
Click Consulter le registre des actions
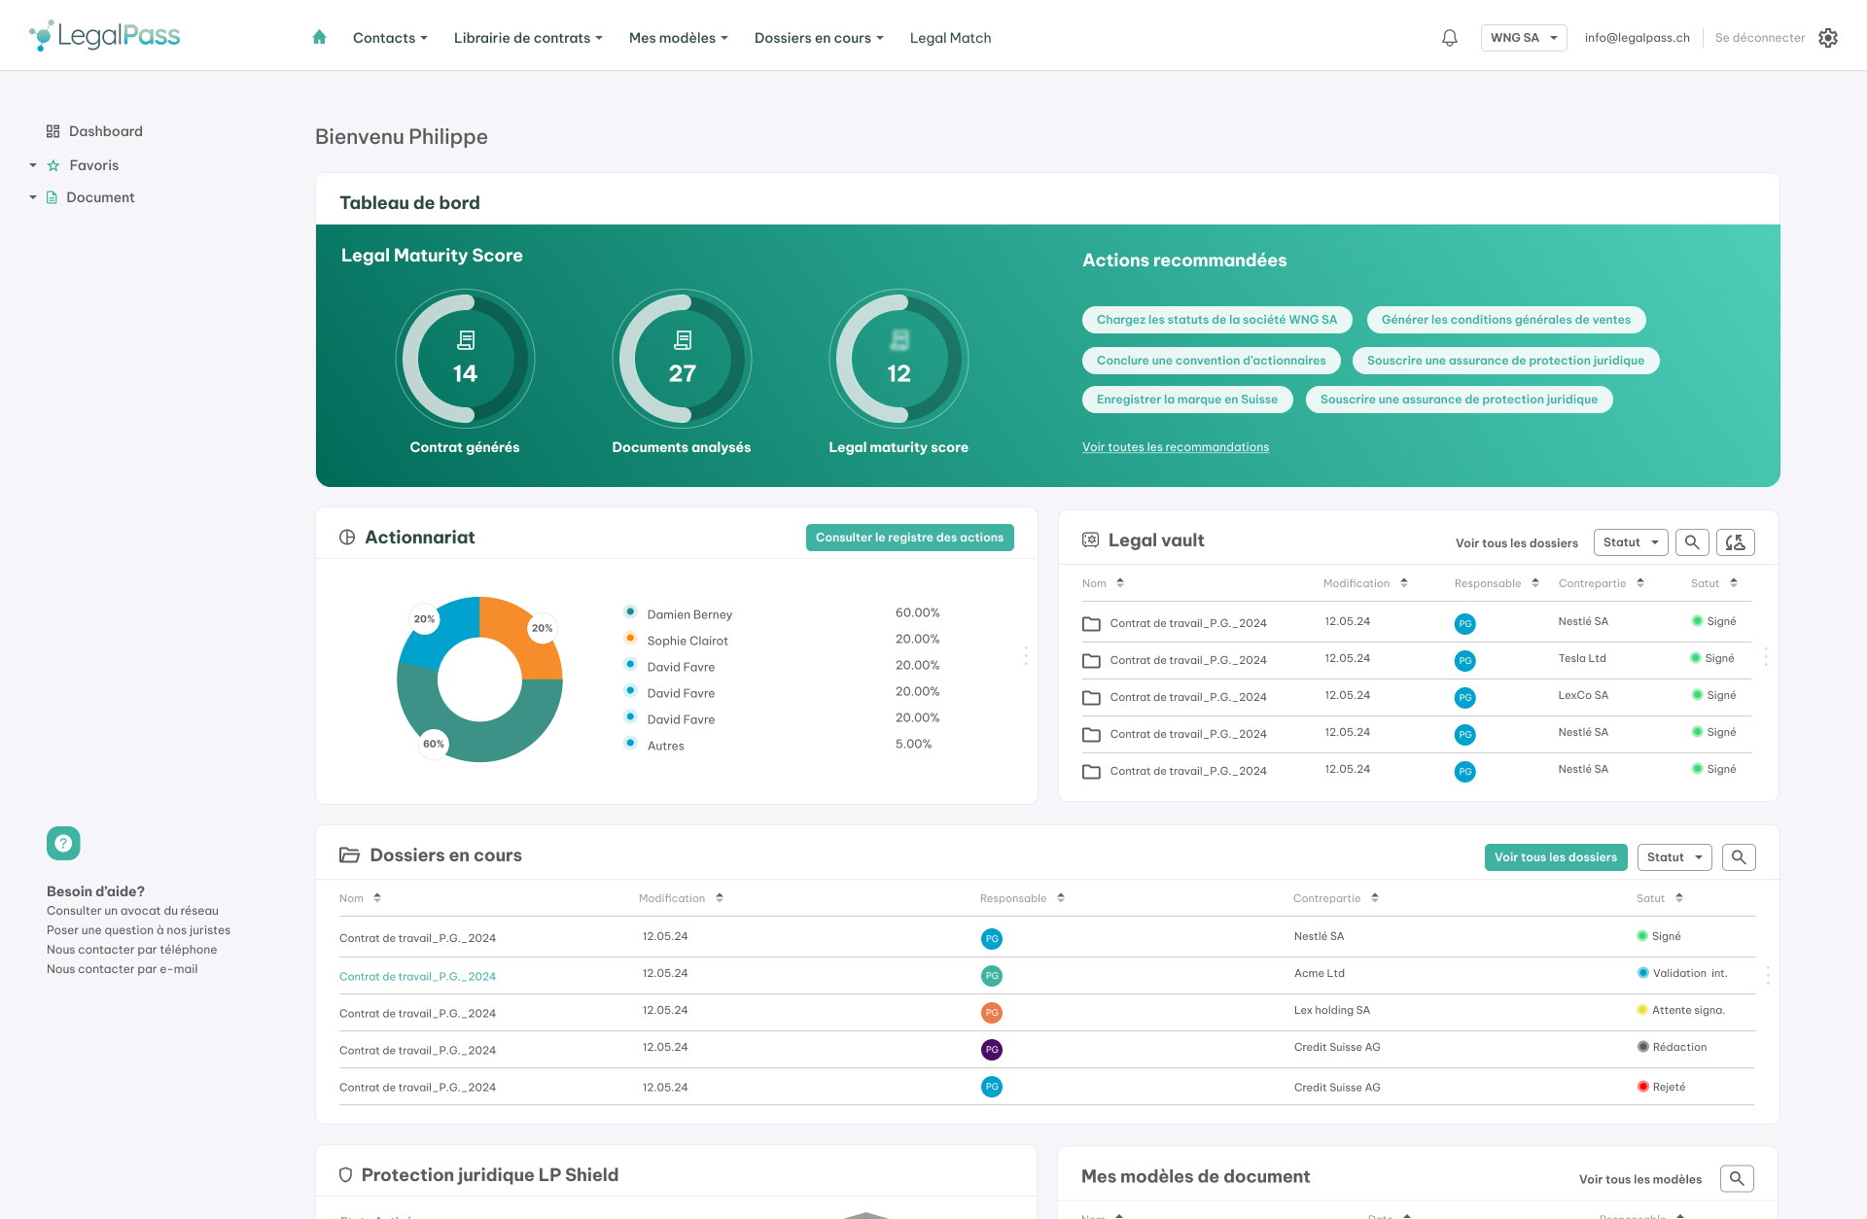[909, 538]
